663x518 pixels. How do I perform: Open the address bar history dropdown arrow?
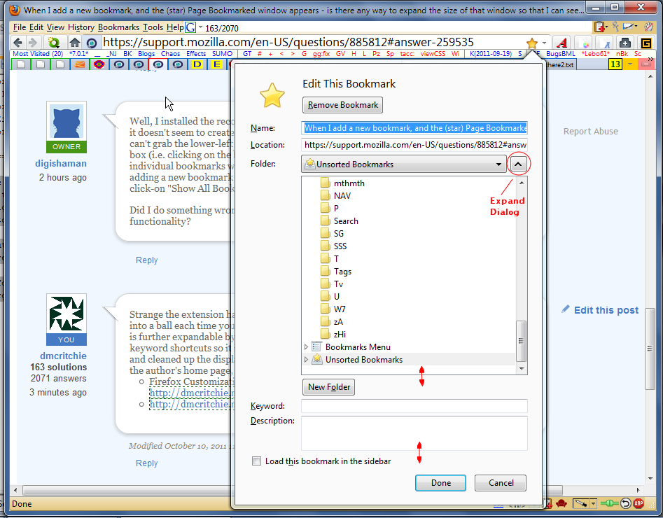point(544,43)
